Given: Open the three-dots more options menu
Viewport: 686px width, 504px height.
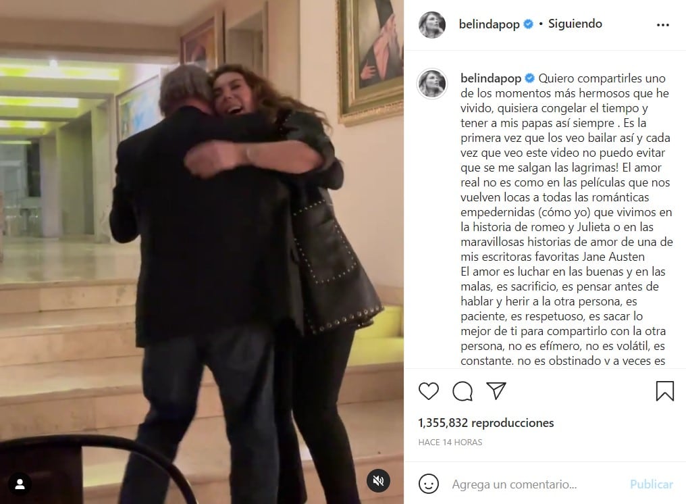Looking at the screenshot, I should pyautogui.click(x=663, y=25).
